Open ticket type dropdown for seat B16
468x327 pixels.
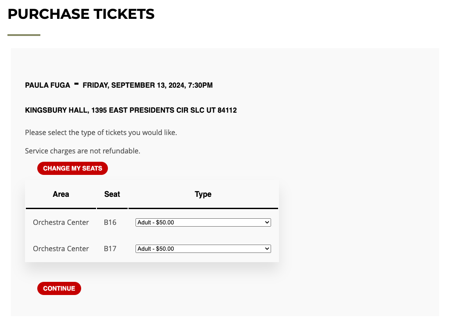coord(203,223)
